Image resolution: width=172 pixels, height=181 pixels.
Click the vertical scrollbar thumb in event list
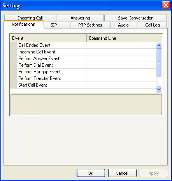pyautogui.click(x=159, y=62)
